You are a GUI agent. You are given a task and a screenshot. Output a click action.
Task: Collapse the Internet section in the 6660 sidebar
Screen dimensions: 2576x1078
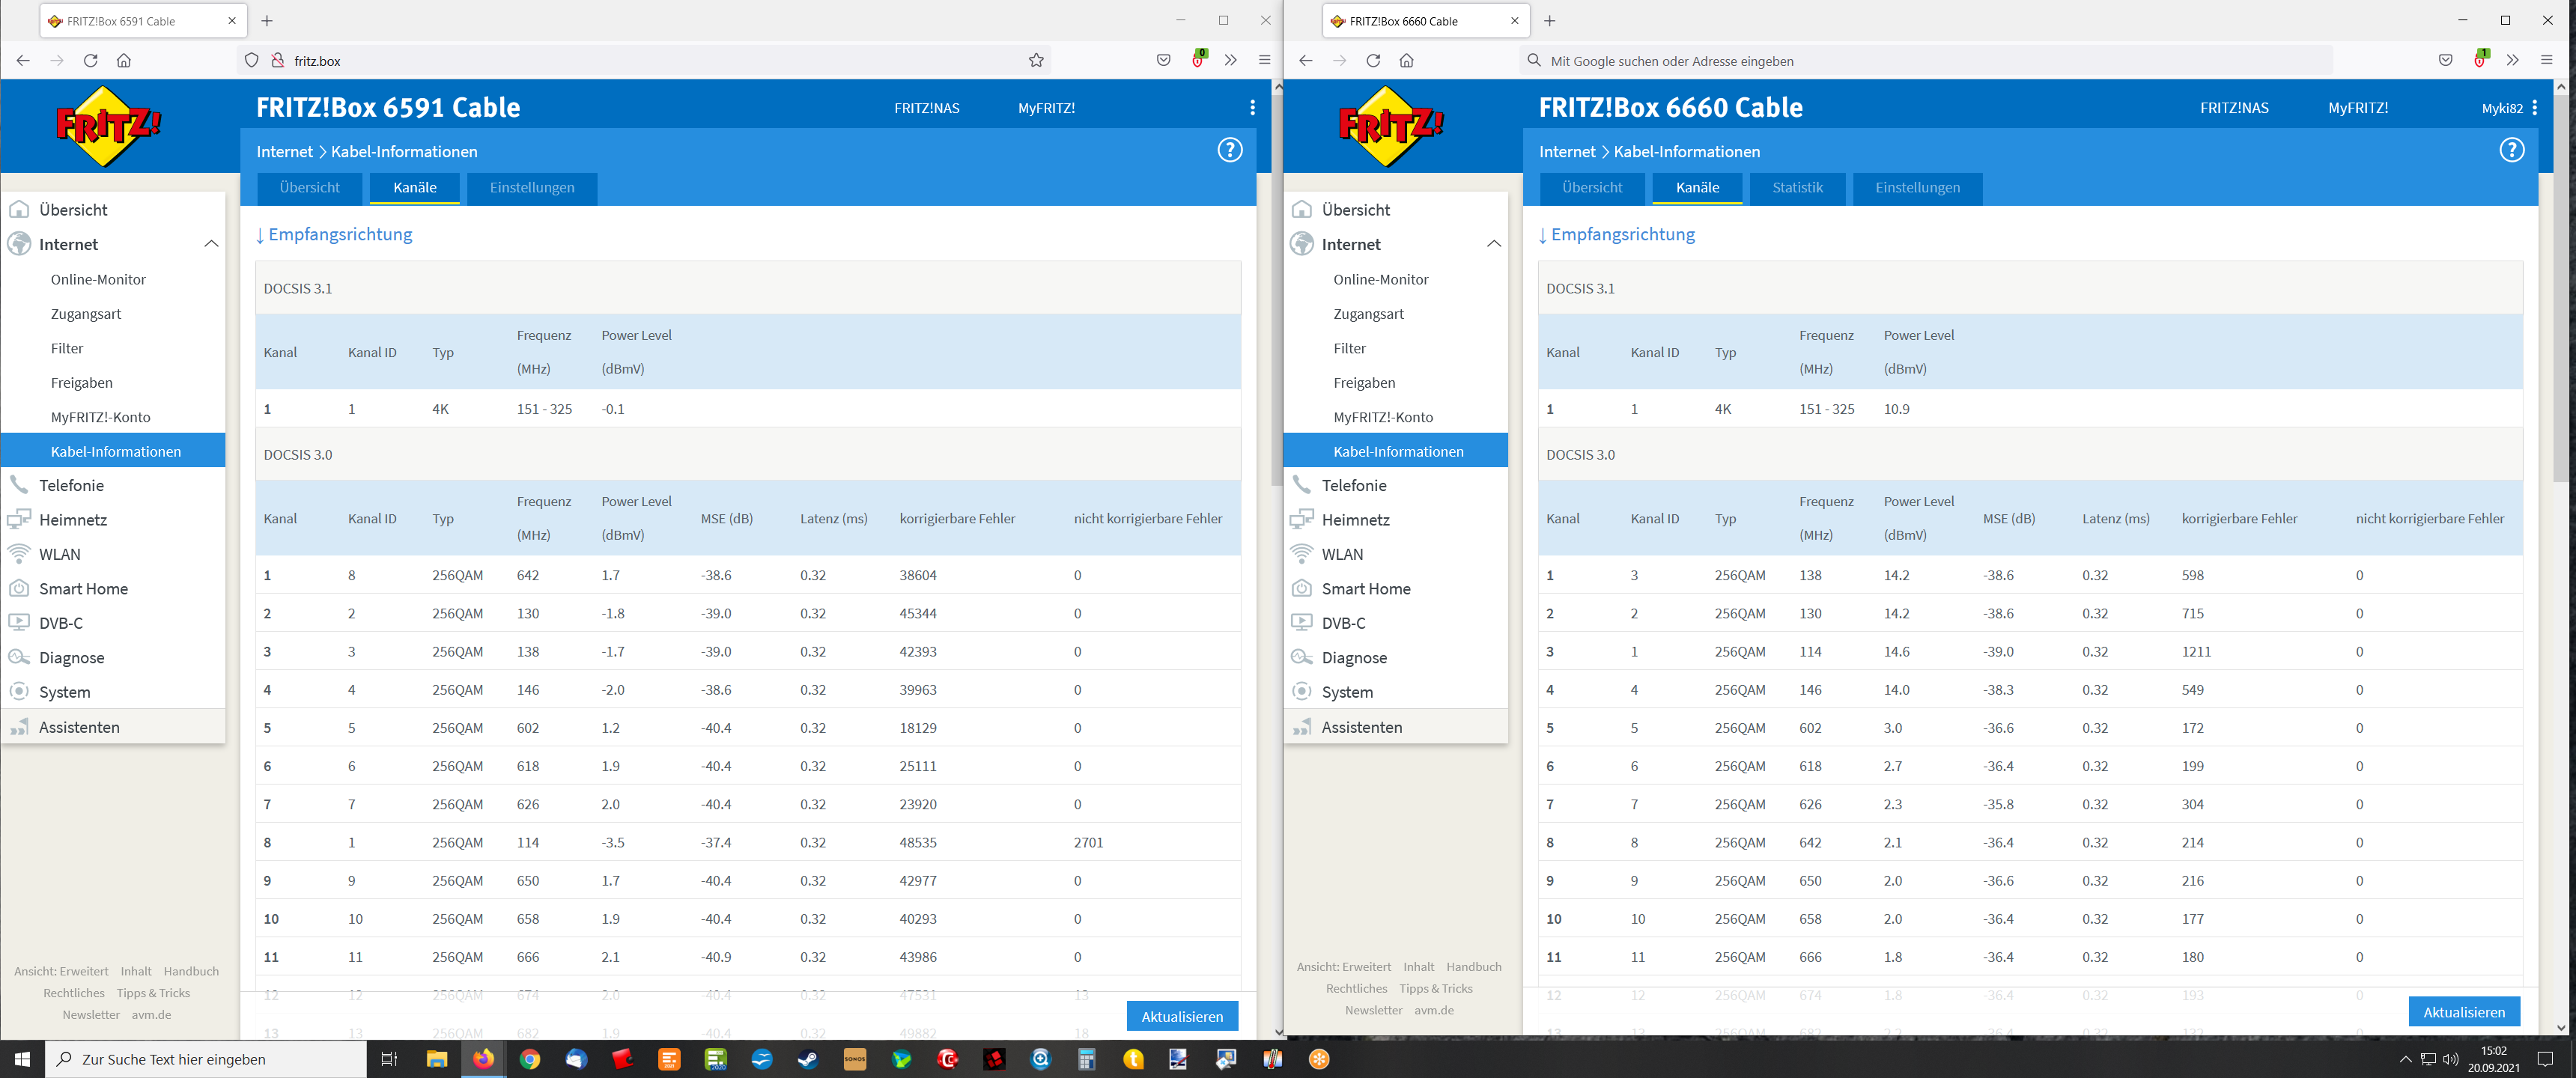pos(1493,244)
